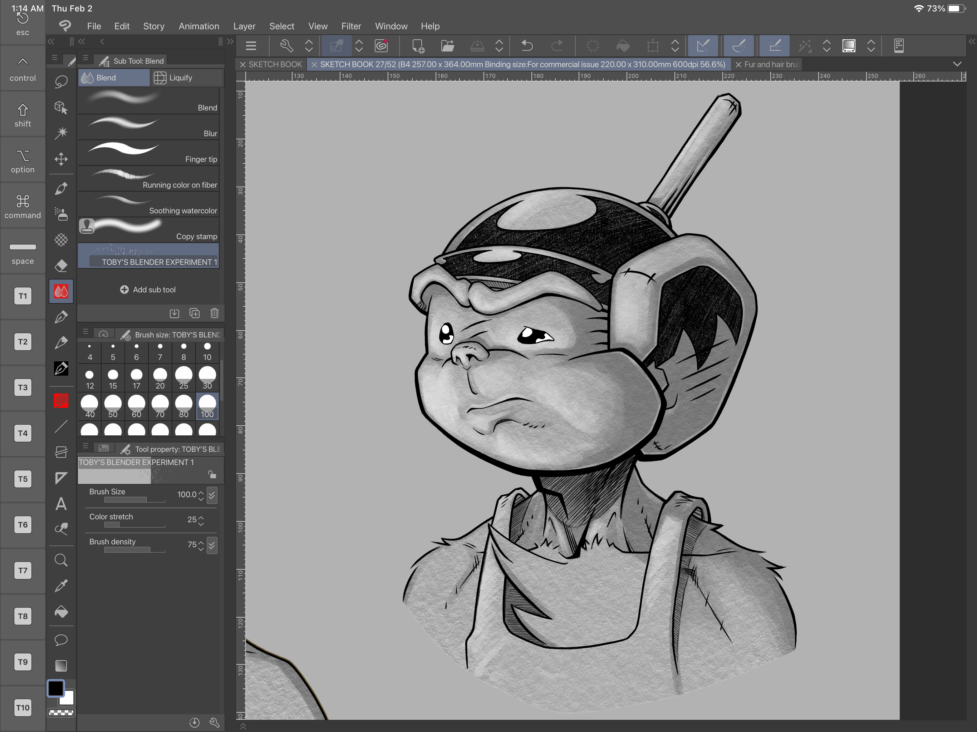Toggle the command modifier key

point(23,206)
